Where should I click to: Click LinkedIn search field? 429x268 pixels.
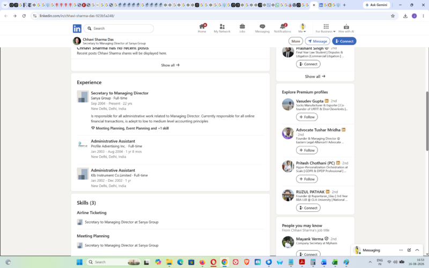119,28
